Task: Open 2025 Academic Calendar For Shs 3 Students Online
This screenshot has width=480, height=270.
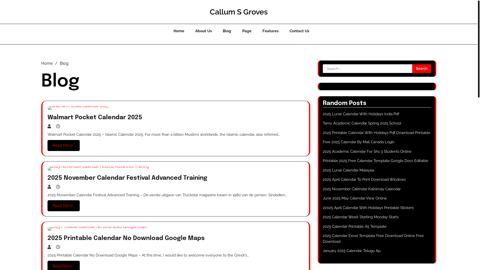Action: pos(367,151)
